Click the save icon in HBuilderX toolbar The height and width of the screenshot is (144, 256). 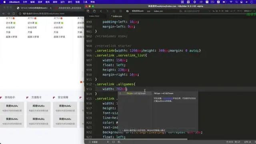(x=94, y=11)
